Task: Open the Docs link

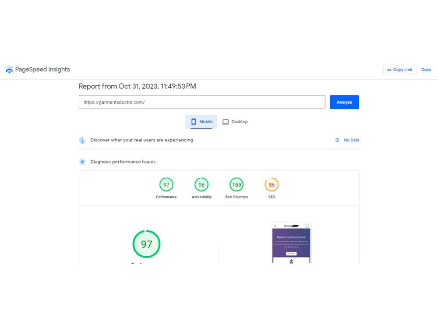Action: [x=426, y=70]
